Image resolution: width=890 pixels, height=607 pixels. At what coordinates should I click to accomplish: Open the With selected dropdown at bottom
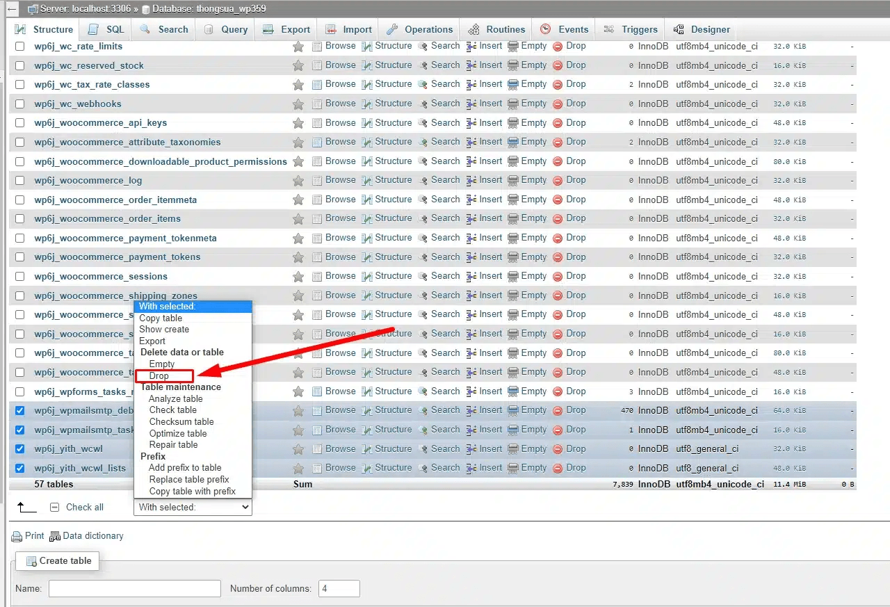193,507
